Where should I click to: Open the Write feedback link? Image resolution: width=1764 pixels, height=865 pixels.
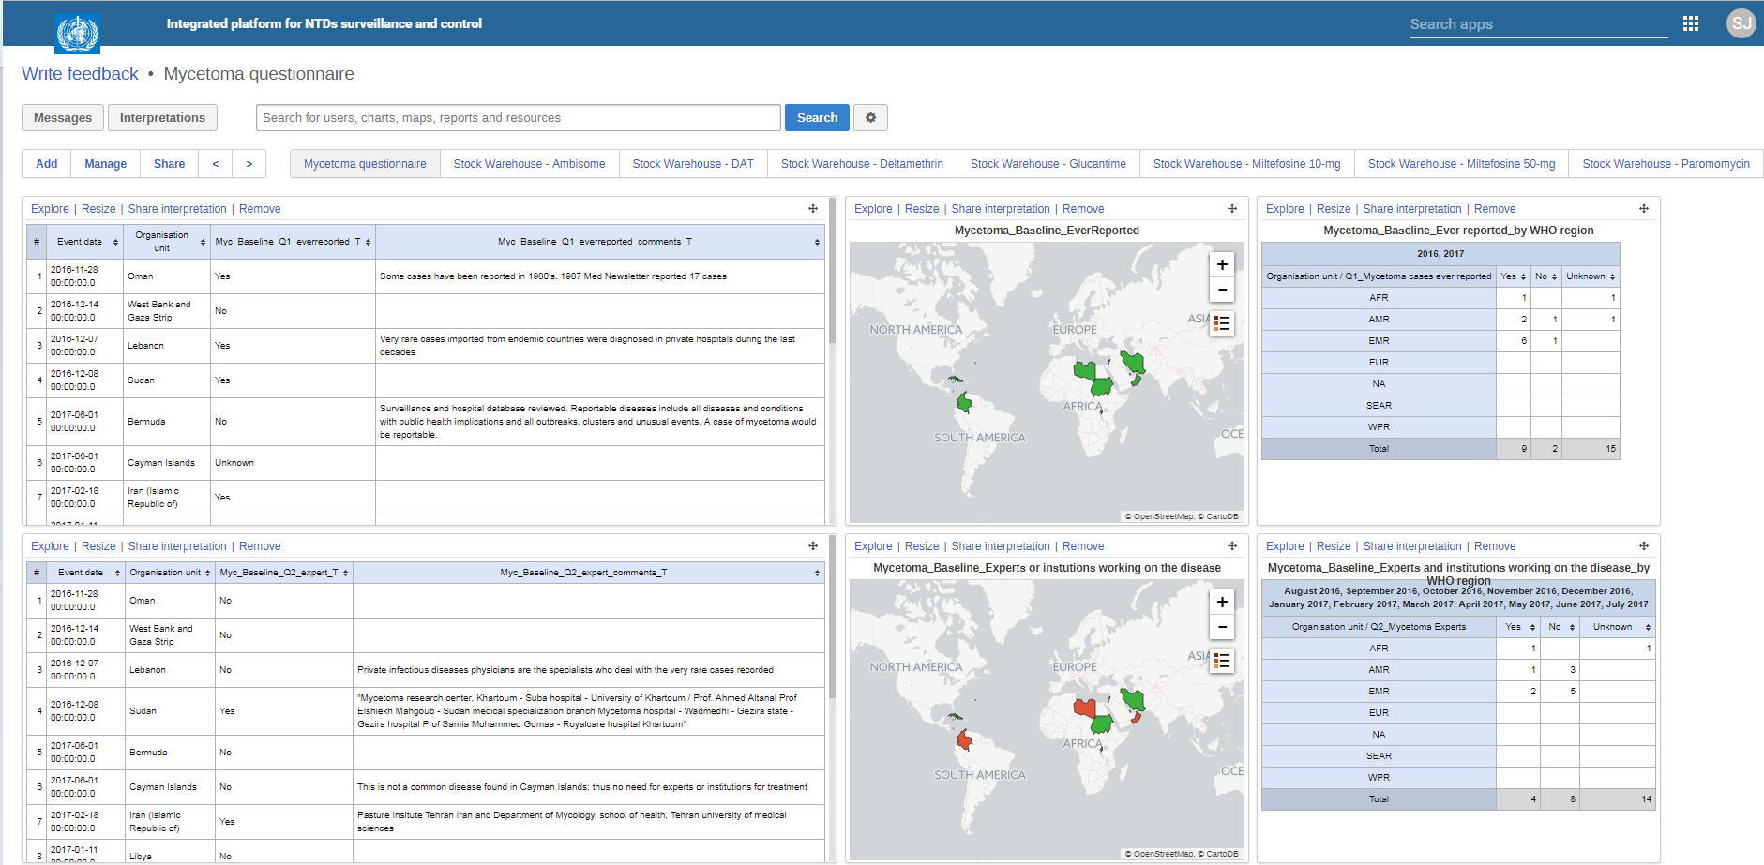click(80, 74)
